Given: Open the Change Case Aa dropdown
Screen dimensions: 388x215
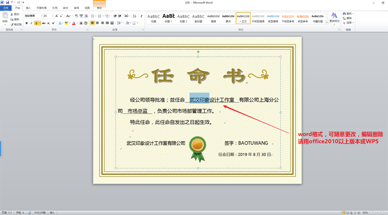Looking at the screenshot, I should click(68, 16).
